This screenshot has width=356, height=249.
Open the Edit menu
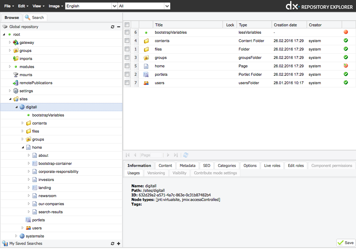pyautogui.click(x=23, y=6)
